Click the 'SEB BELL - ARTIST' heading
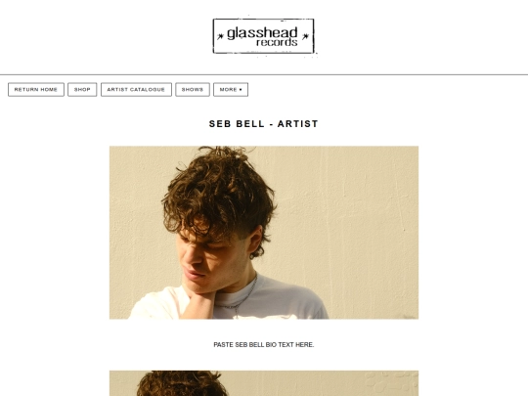The image size is (528, 396). (264, 124)
